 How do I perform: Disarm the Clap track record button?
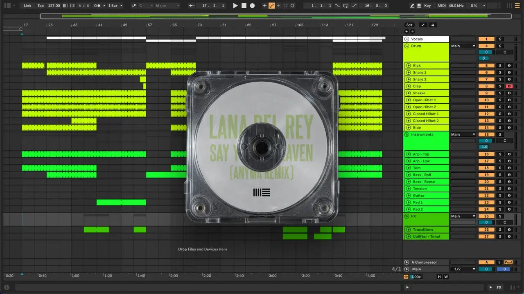click(x=509, y=87)
